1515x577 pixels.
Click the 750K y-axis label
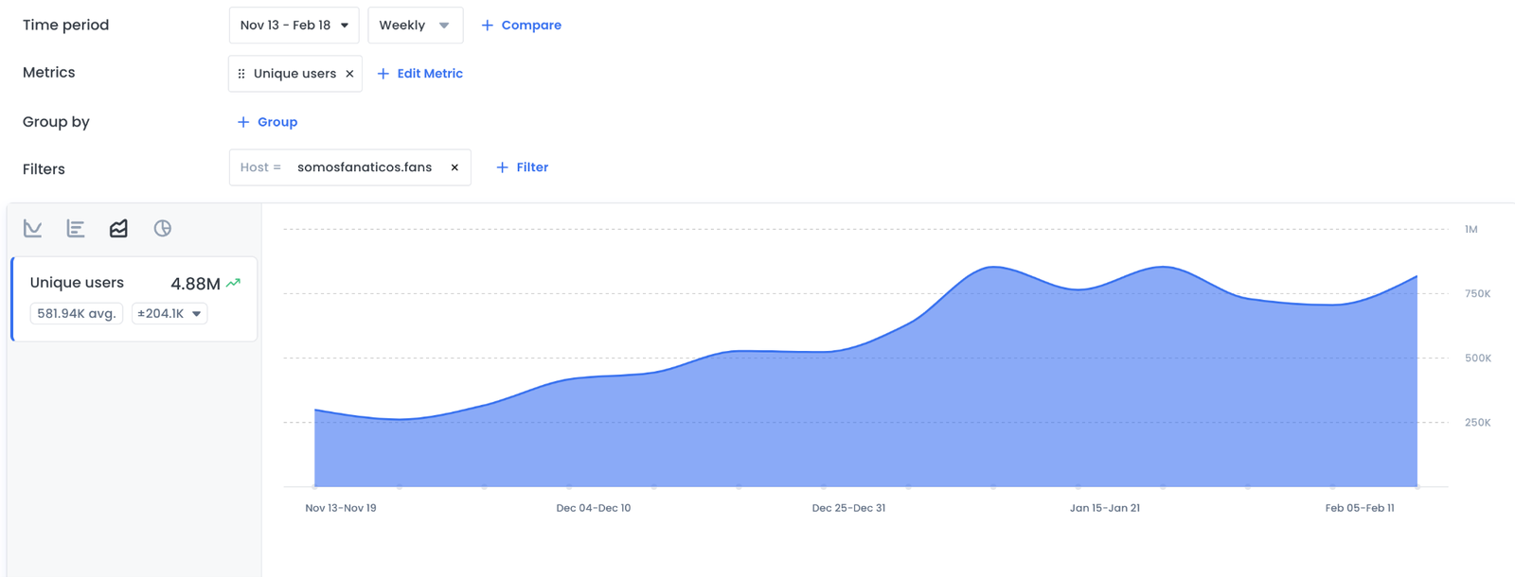[x=1478, y=294]
